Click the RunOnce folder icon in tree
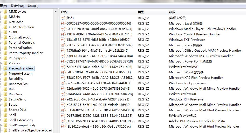 tap(5, 94)
